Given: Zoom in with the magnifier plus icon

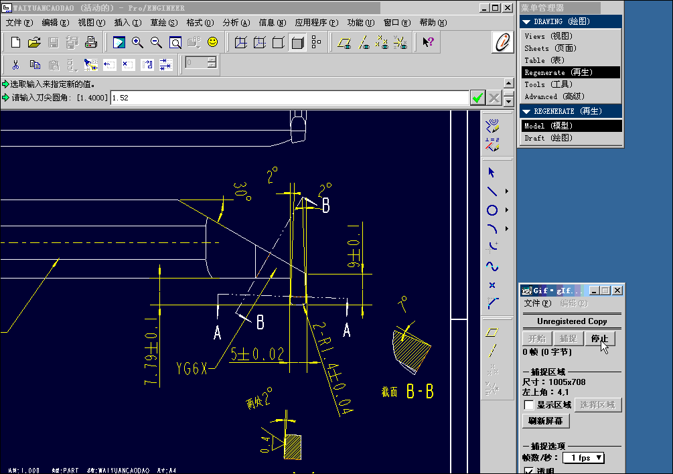Looking at the screenshot, I should (x=137, y=42).
